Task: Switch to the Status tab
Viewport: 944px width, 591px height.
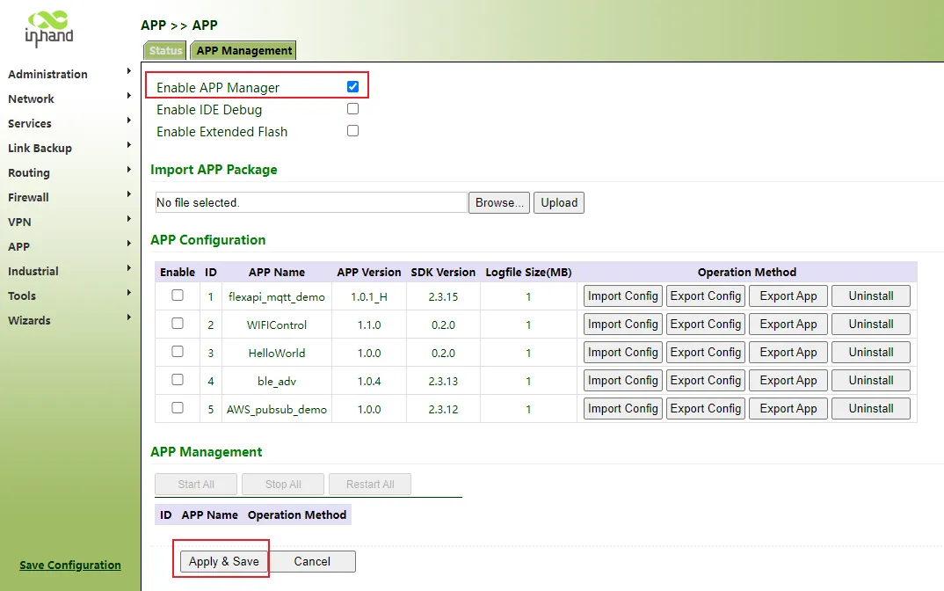Action: [165, 51]
